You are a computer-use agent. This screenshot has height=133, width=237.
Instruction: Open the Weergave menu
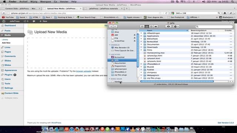pos(46,1)
